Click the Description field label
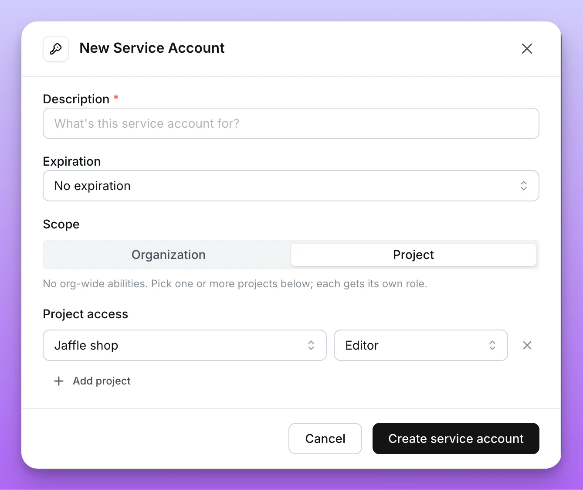583x490 pixels. coord(76,99)
